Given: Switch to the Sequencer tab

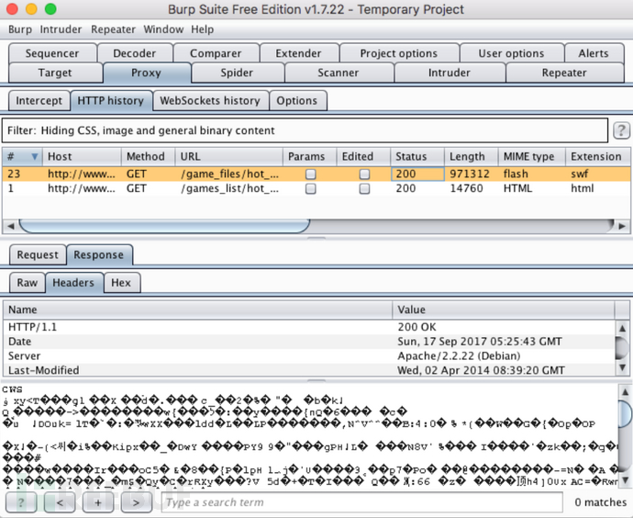Looking at the screenshot, I should 52,53.
